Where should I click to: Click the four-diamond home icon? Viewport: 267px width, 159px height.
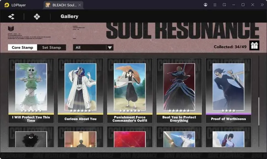(37, 17)
